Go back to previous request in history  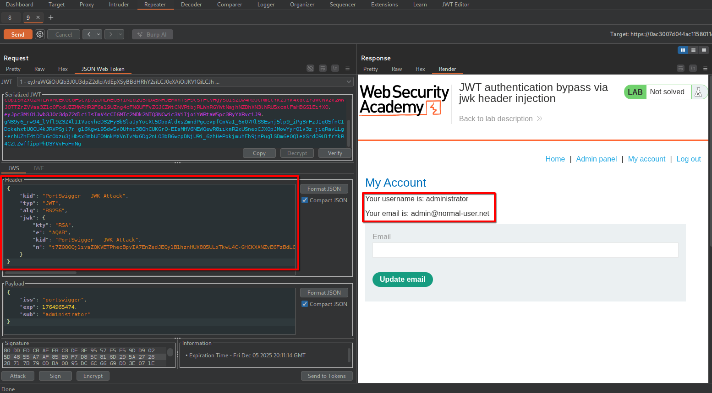tap(89, 34)
